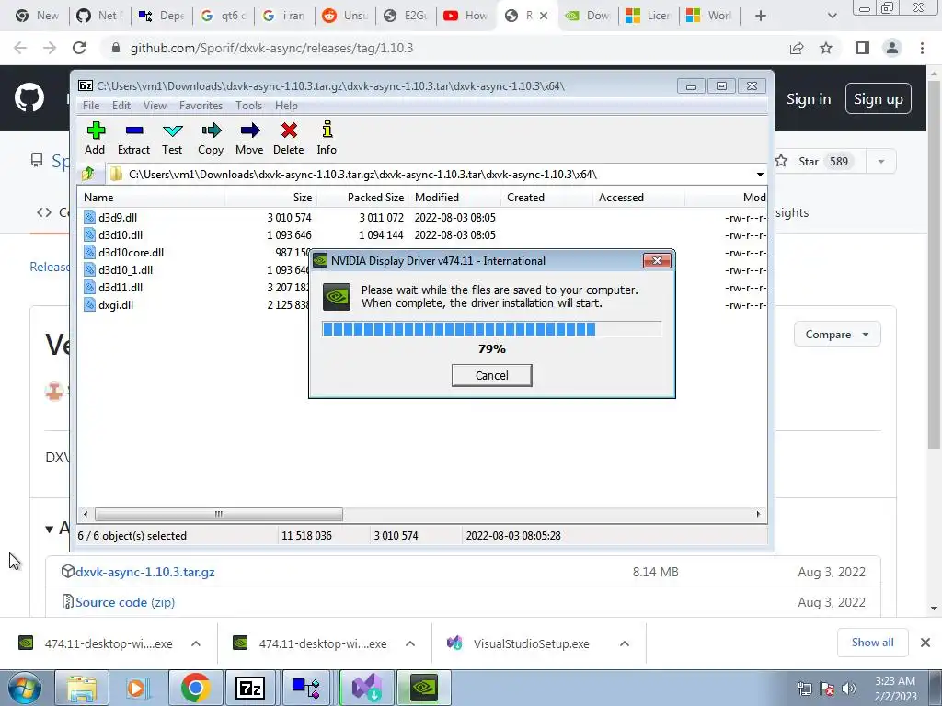Download dxvk-async-1.10.3.tar.gz asset

click(144, 572)
